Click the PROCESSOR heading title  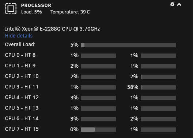pyautogui.click(x=36, y=5)
